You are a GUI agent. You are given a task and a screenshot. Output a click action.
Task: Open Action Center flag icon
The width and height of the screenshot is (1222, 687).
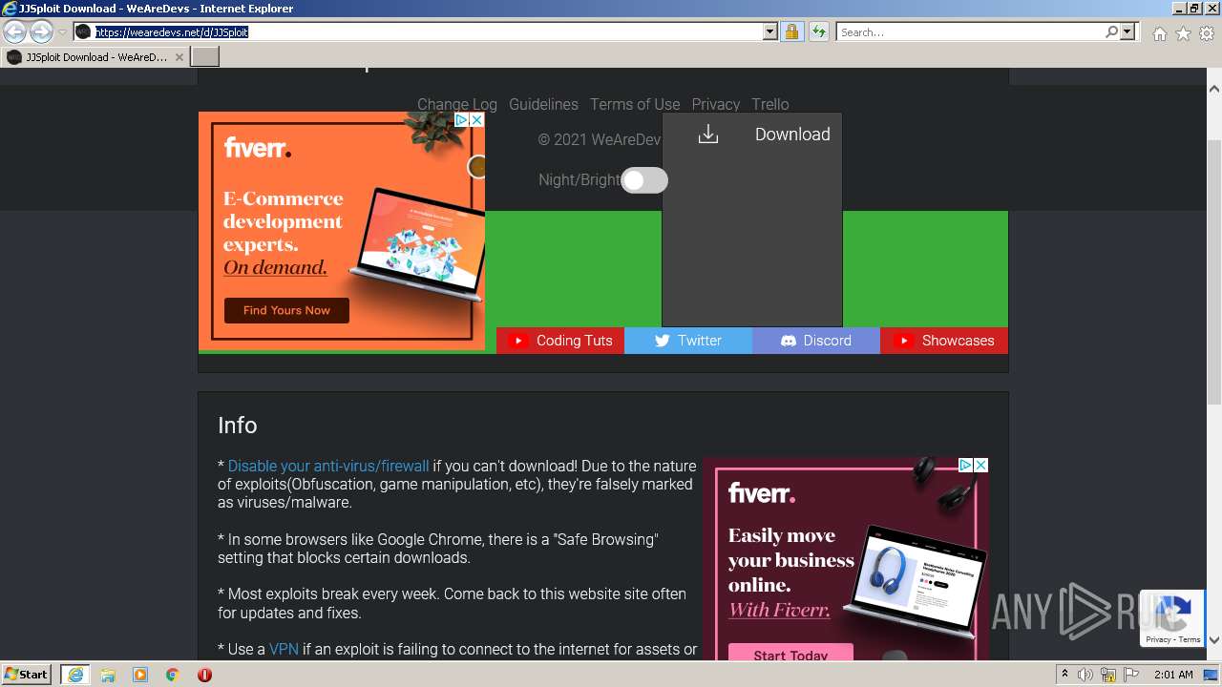(x=1133, y=675)
